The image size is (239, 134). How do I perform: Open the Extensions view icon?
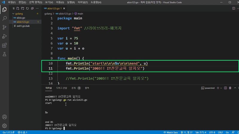[x=4, y=45]
